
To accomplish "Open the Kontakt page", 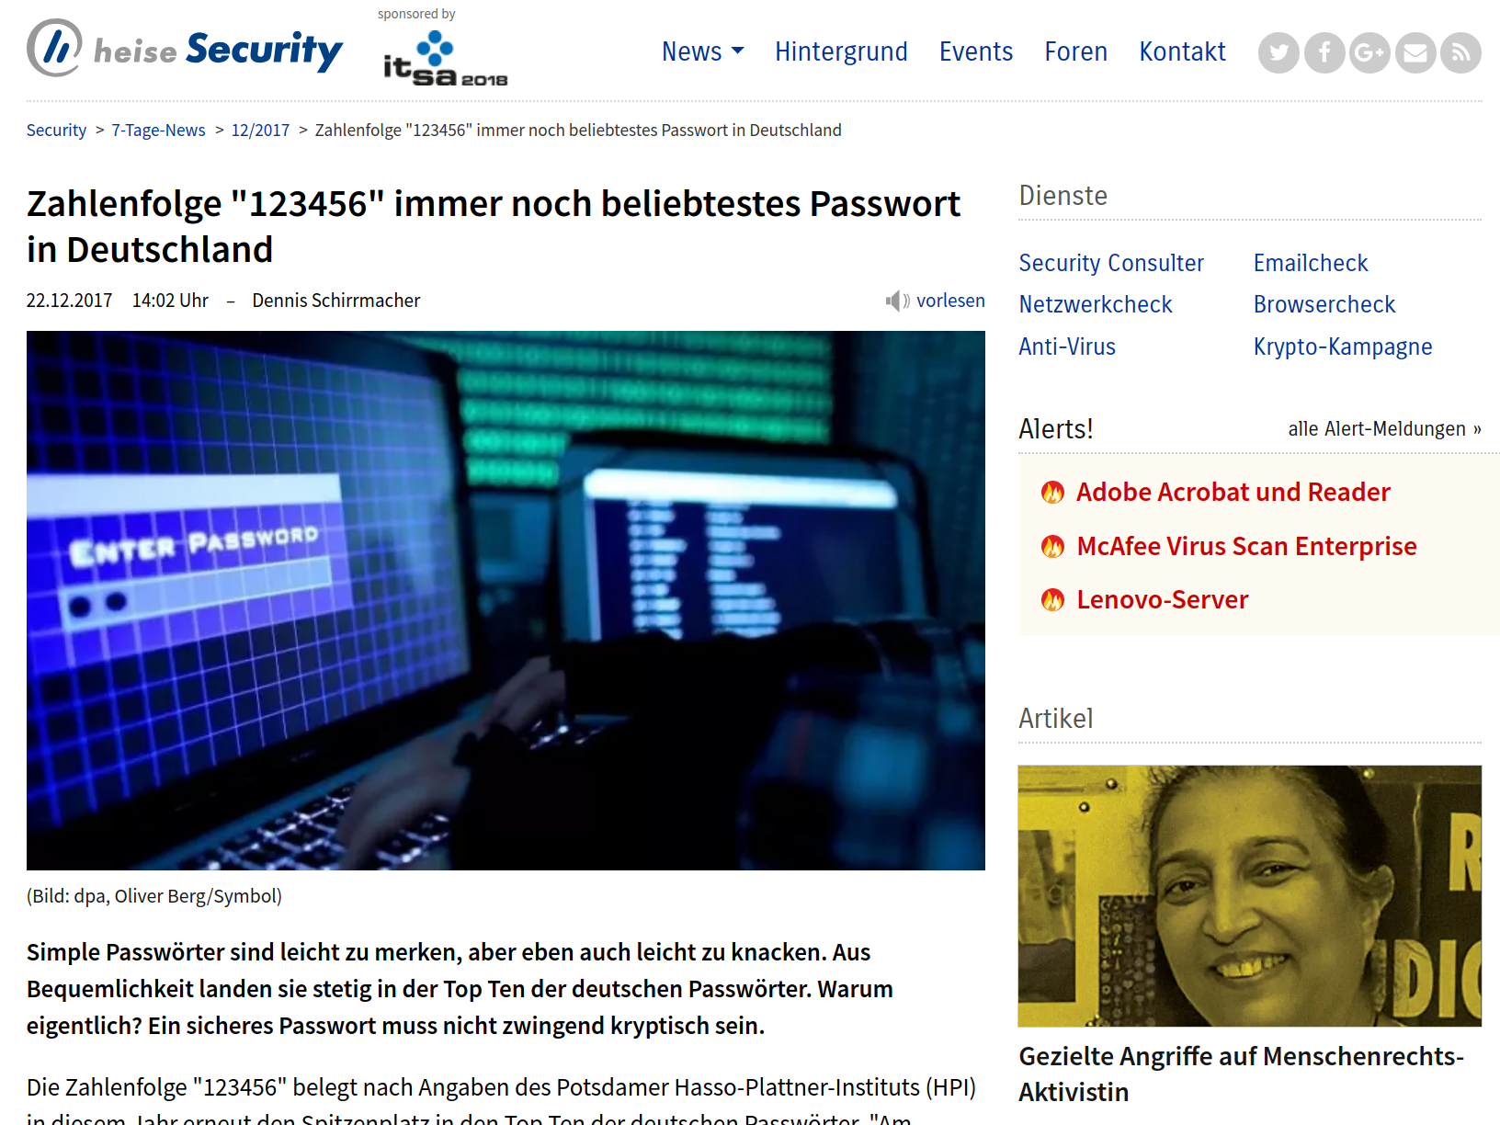I will 1182,51.
